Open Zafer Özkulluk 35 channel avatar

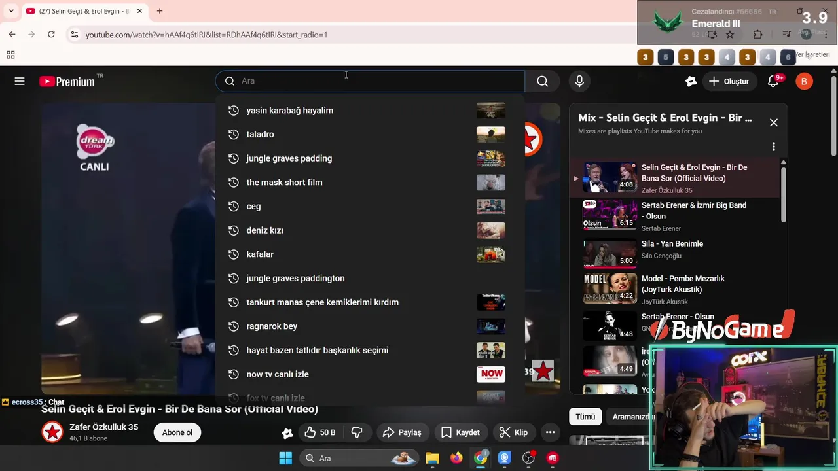point(52,432)
